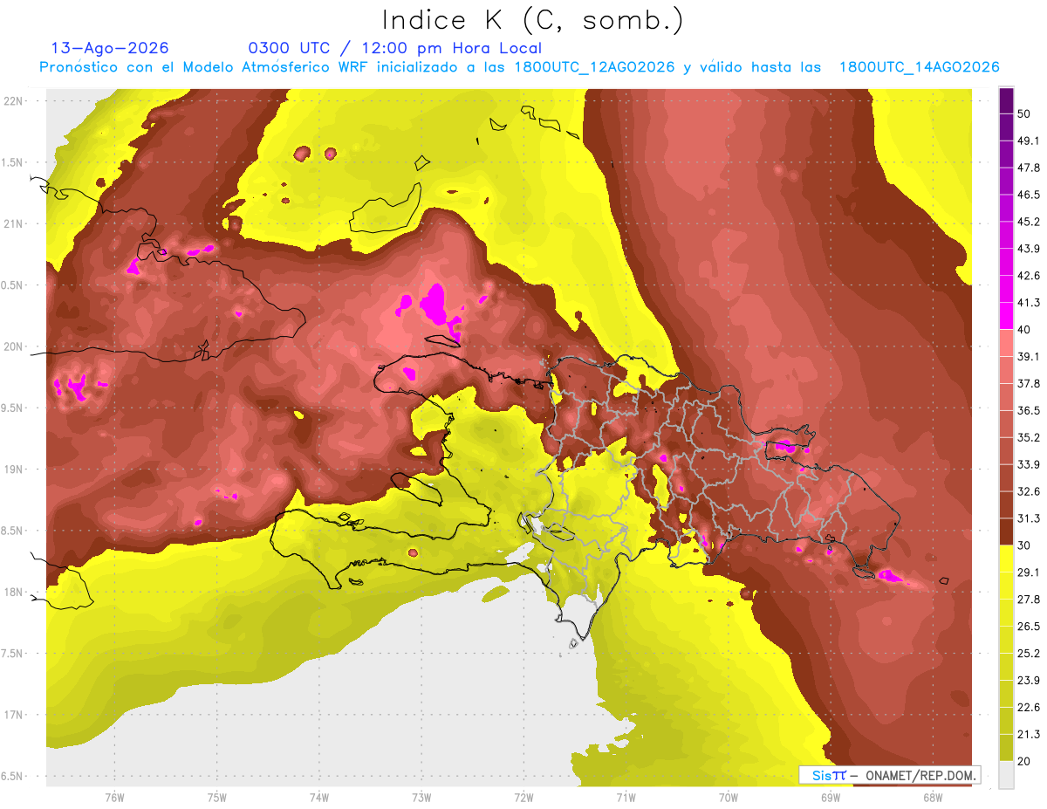Click the colorbar value 46.5
The width and height of the screenshot is (1047, 809).
(1028, 195)
